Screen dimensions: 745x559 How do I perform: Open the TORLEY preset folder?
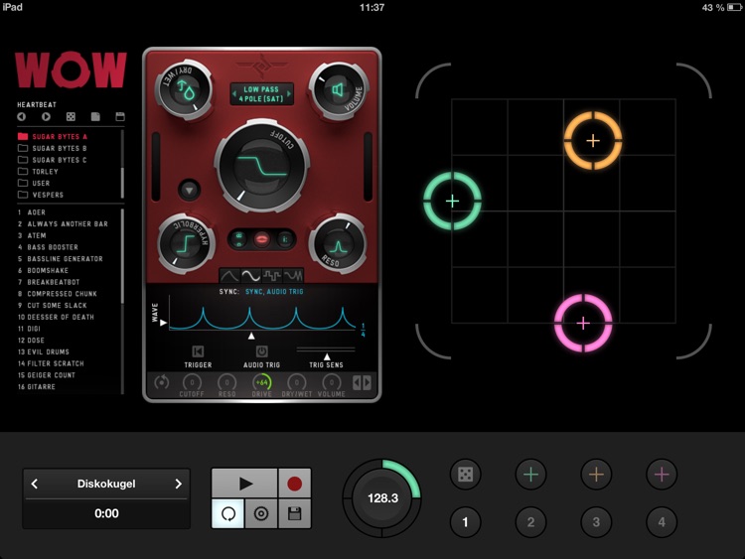(x=38, y=172)
